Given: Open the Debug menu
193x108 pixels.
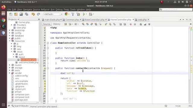Looking at the screenshot, I should [x=59, y=10].
